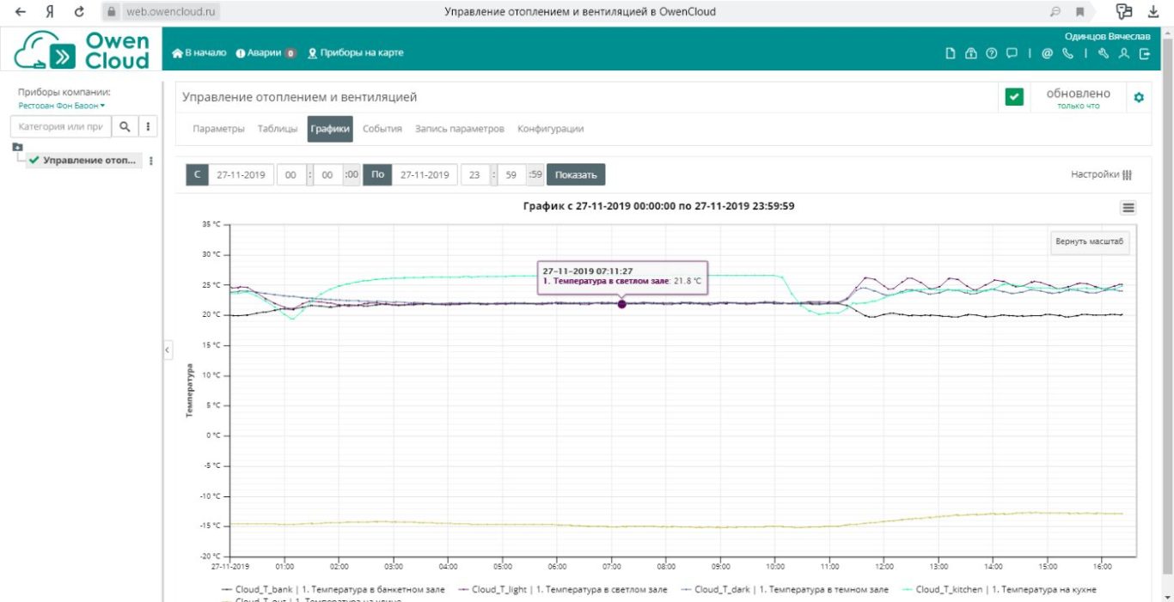Open the wrench administration icon
The width and height of the screenshot is (1174, 602).
click(x=1104, y=53)
